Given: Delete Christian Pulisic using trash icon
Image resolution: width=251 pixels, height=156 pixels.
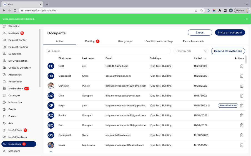Looking at the screenshot, I should coord(241,86).
